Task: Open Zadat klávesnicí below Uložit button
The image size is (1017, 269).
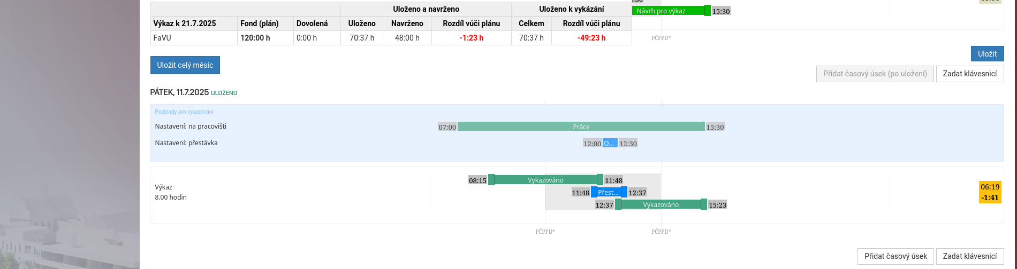Action: 969,74
